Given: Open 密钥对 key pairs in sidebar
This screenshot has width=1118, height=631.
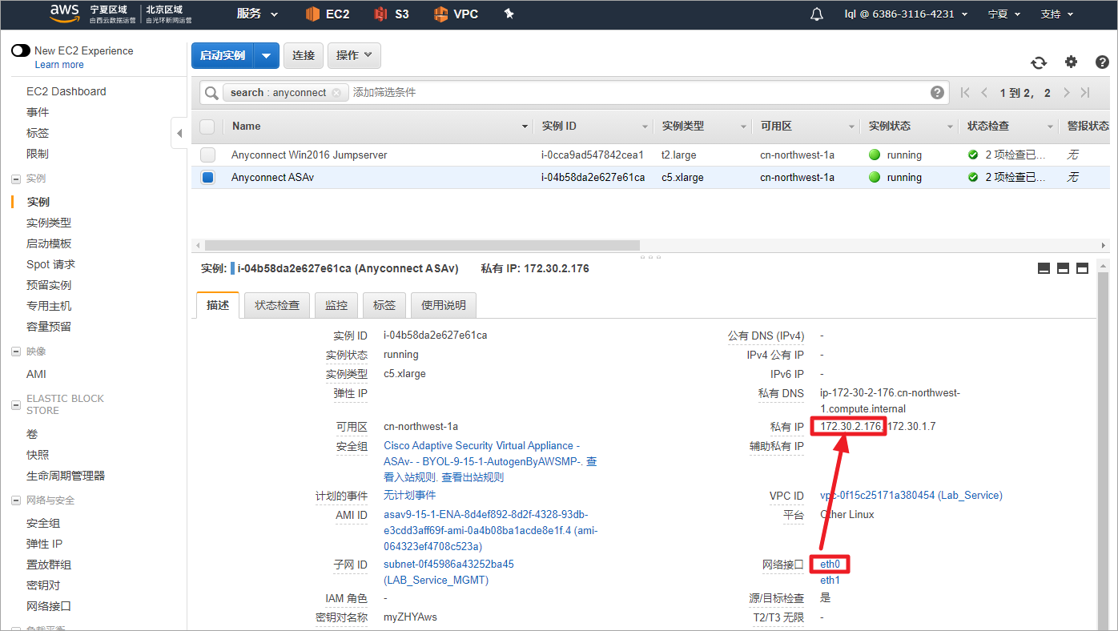Looking at the screenshot, I should pos(43,586).
